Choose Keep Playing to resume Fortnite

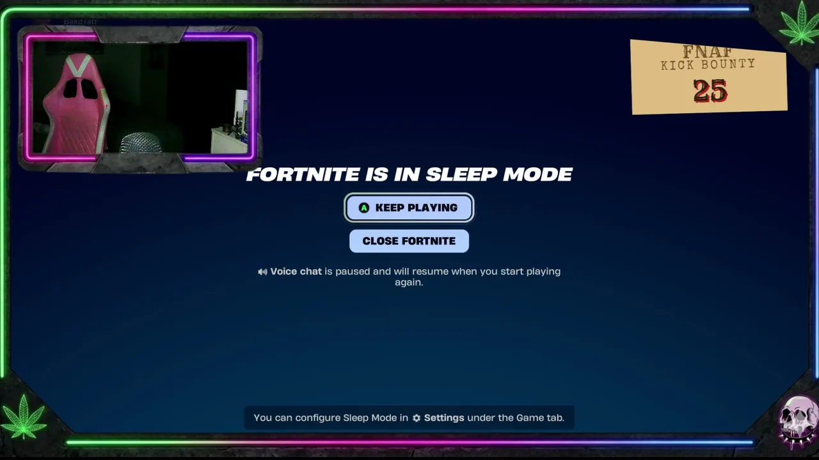(x=409, y=208)
